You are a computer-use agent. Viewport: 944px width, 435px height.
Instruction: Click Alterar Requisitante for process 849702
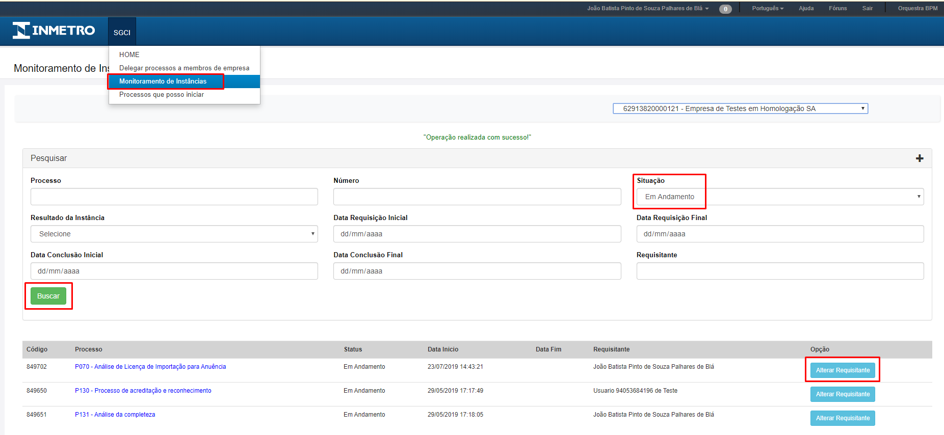click(x=842, y=370)
